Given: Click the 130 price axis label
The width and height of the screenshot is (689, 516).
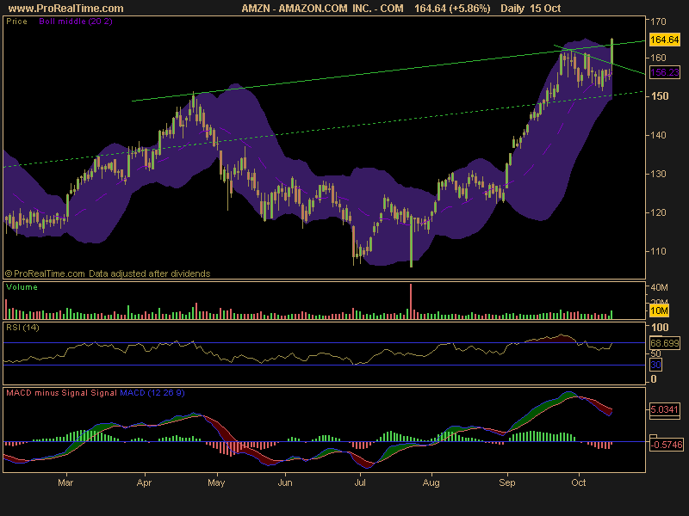Looking at the screenshot, I should 658,174.
